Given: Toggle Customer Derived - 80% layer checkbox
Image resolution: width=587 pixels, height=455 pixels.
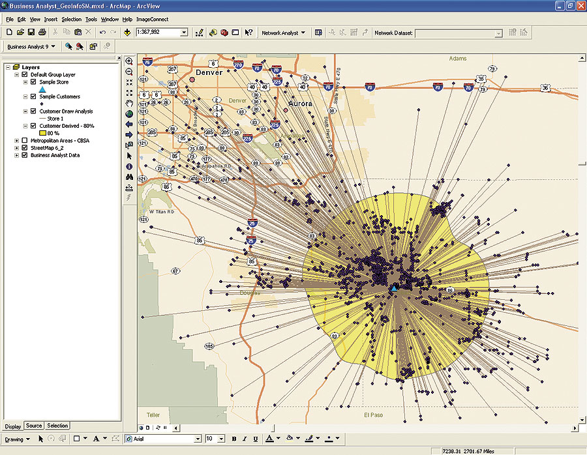Looking at the screenshot, I should point(33,126).
